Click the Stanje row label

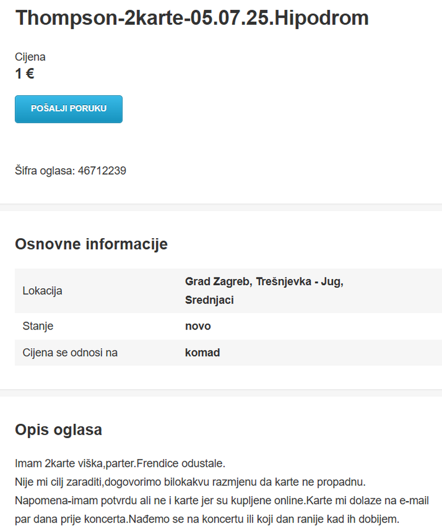[38, 326]
